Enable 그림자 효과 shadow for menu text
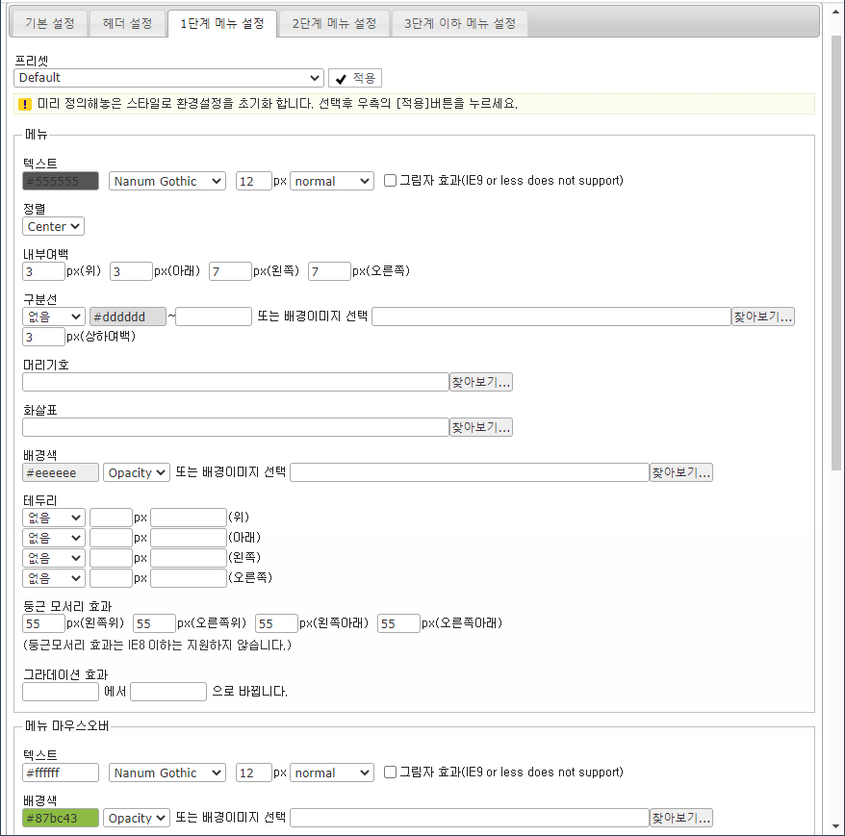Image resolution: width=845 pixels, height=836 pixels. coord(389,181)
